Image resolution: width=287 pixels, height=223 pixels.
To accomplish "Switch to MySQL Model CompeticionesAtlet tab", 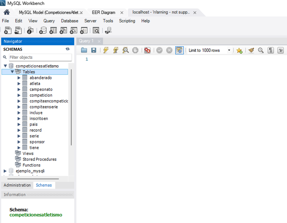I will point(49,12).
